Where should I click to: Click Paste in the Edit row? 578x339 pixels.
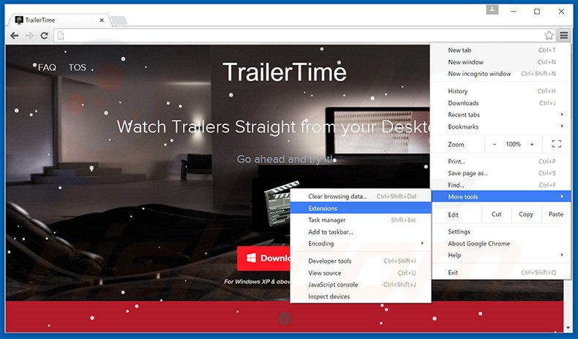(x=556, y=214)
